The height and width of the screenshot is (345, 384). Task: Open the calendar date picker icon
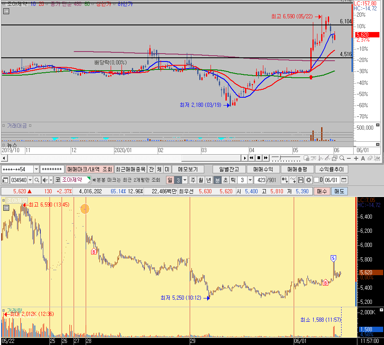click(344, 180)
